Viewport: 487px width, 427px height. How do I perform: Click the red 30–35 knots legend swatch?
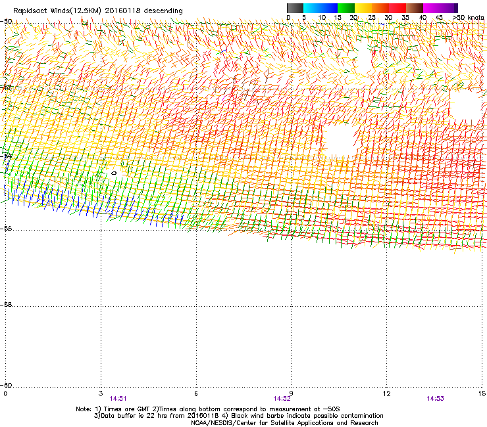coord(397,8)
